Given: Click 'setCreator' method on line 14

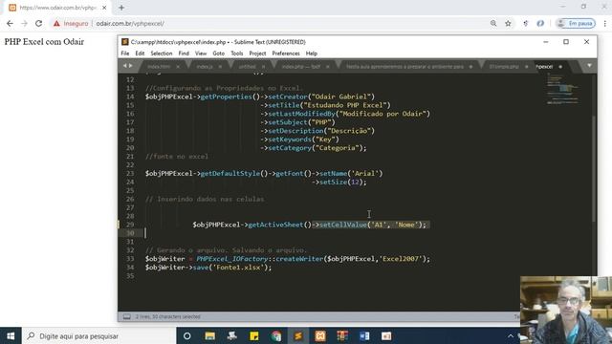Looking at the screenshot, I should pyautogui.click(x=288, y=97).
